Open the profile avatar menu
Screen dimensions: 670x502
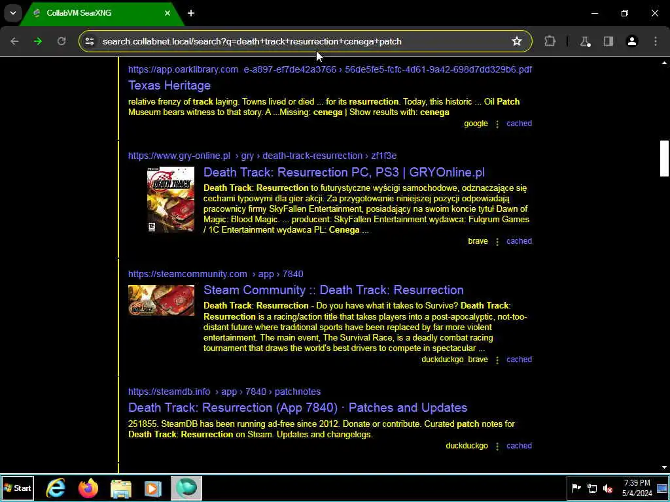pyautogui.click(x=632, y=41)
